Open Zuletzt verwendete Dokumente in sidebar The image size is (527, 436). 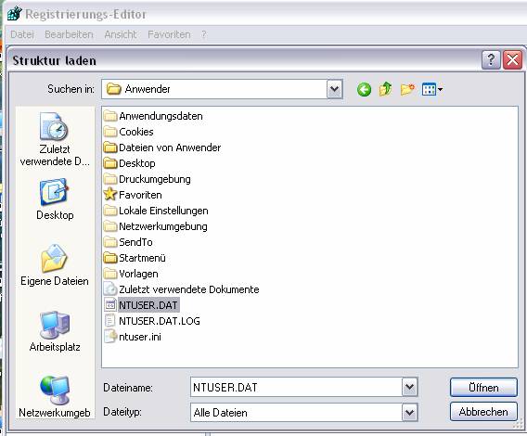tap(55, 139)
